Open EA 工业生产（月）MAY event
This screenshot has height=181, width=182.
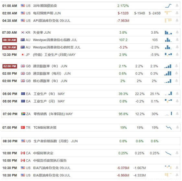49,101
